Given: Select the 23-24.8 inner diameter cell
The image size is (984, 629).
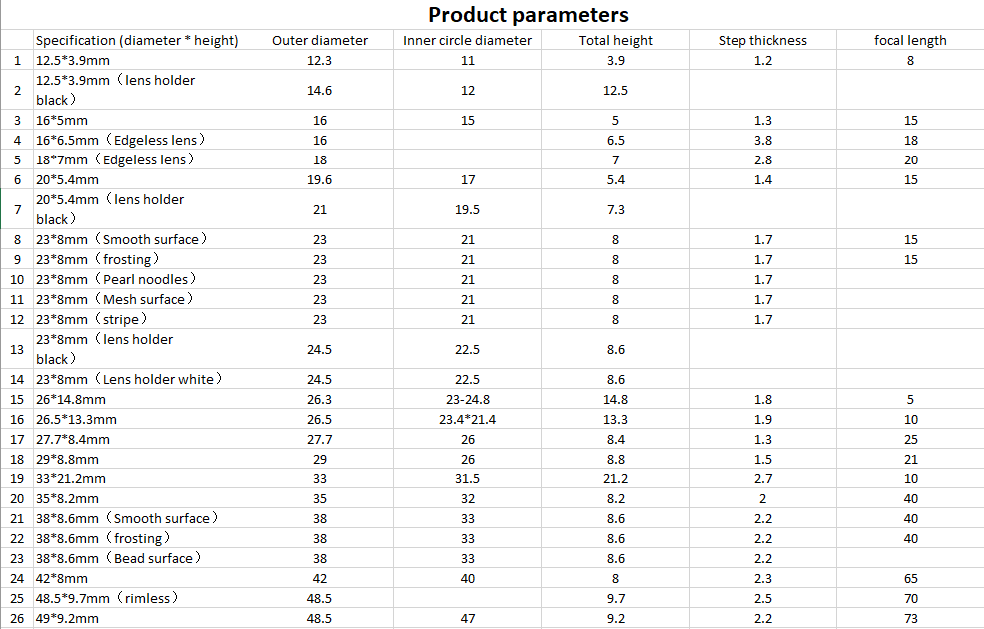Looking at the screenshot, I should (467, 399).
